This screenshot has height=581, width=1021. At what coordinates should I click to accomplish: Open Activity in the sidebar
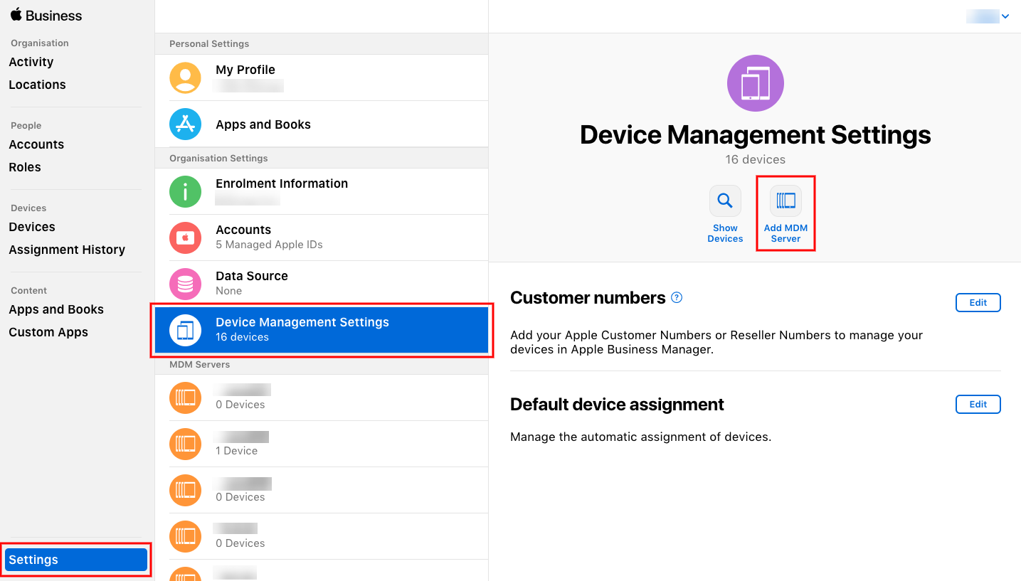(31, 62)
